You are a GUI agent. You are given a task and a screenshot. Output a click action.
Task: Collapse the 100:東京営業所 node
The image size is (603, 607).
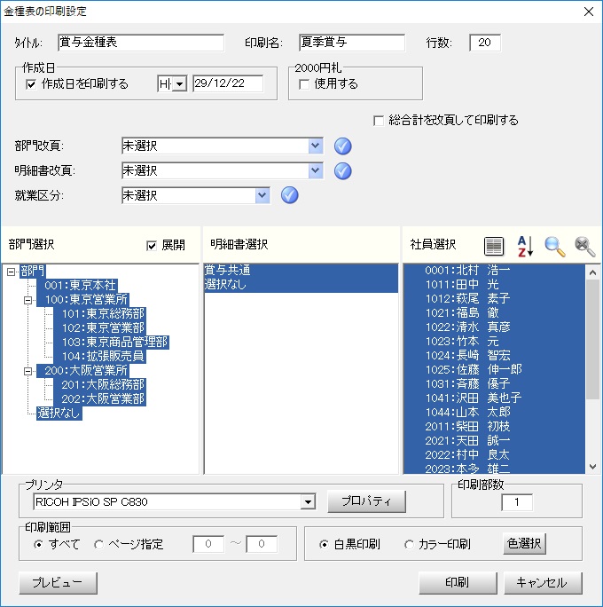[x=27, y=300]
